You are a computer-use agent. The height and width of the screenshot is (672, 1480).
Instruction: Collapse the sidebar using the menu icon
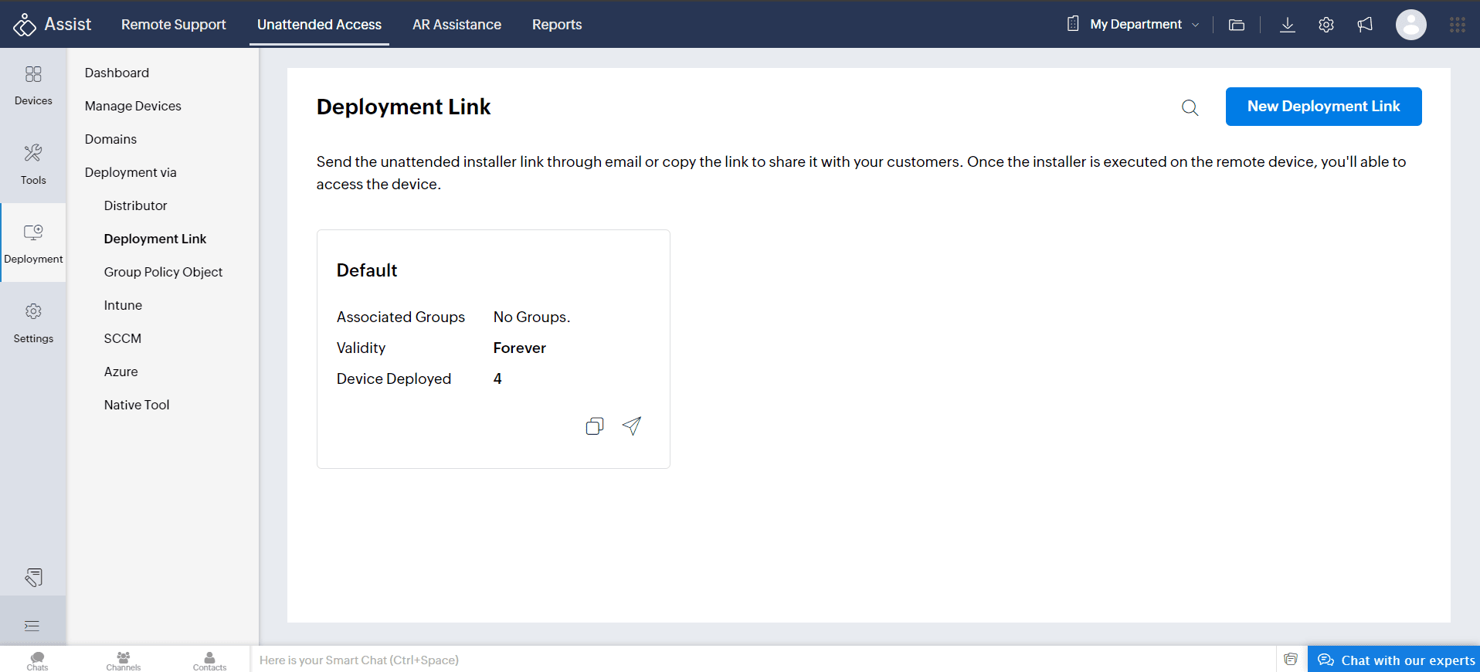tap(32, 626)
